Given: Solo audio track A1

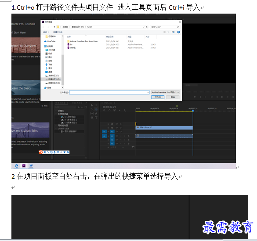Looking at the screenshot, I should pyautogui.click(x=125, y=136).
